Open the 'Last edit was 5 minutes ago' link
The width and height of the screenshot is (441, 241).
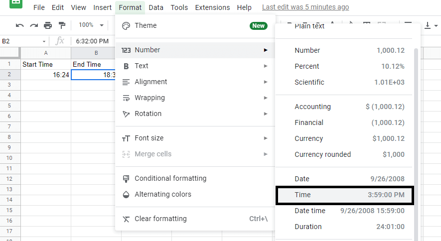[x=305, y=7]
